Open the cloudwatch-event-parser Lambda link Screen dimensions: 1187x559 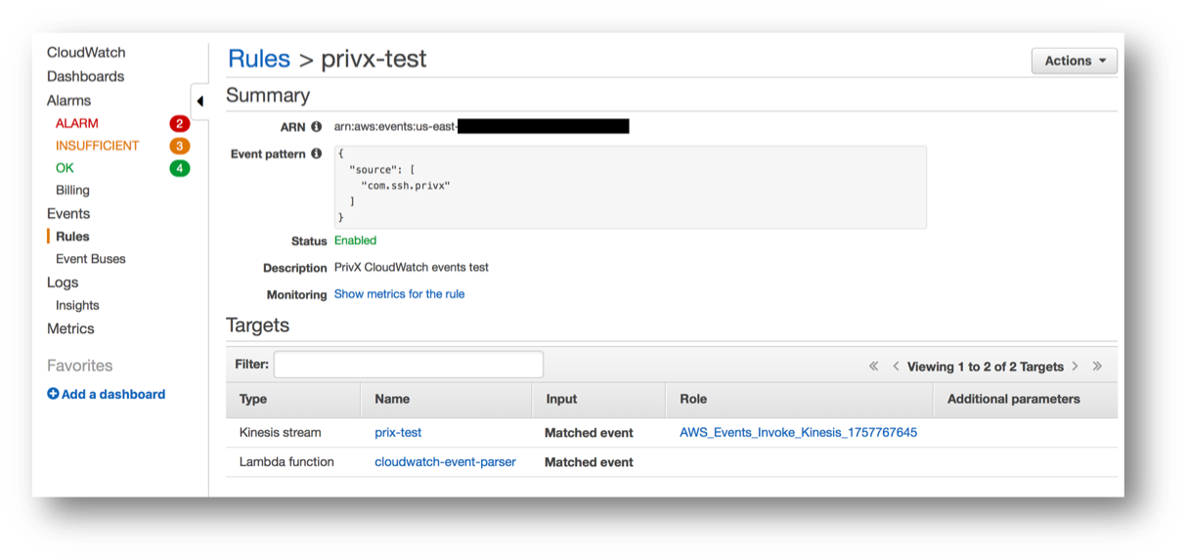click(x=445, y=462)
